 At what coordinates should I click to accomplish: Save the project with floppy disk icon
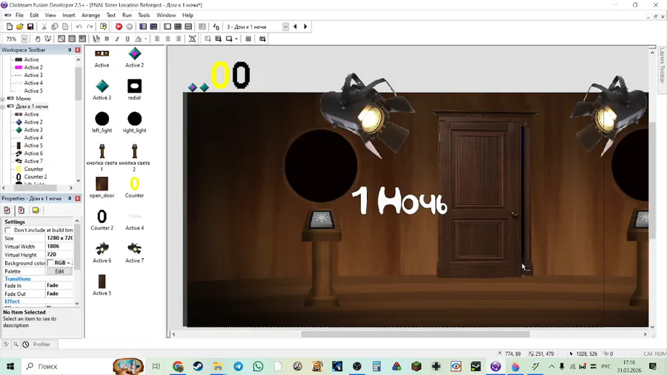[30, 27]
